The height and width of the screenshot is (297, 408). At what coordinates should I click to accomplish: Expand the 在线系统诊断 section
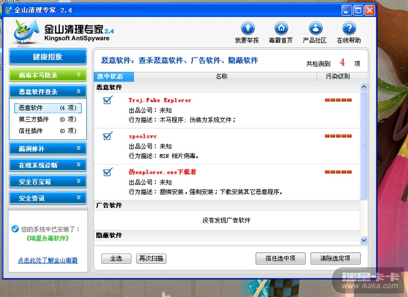click(x=48, y=165)
